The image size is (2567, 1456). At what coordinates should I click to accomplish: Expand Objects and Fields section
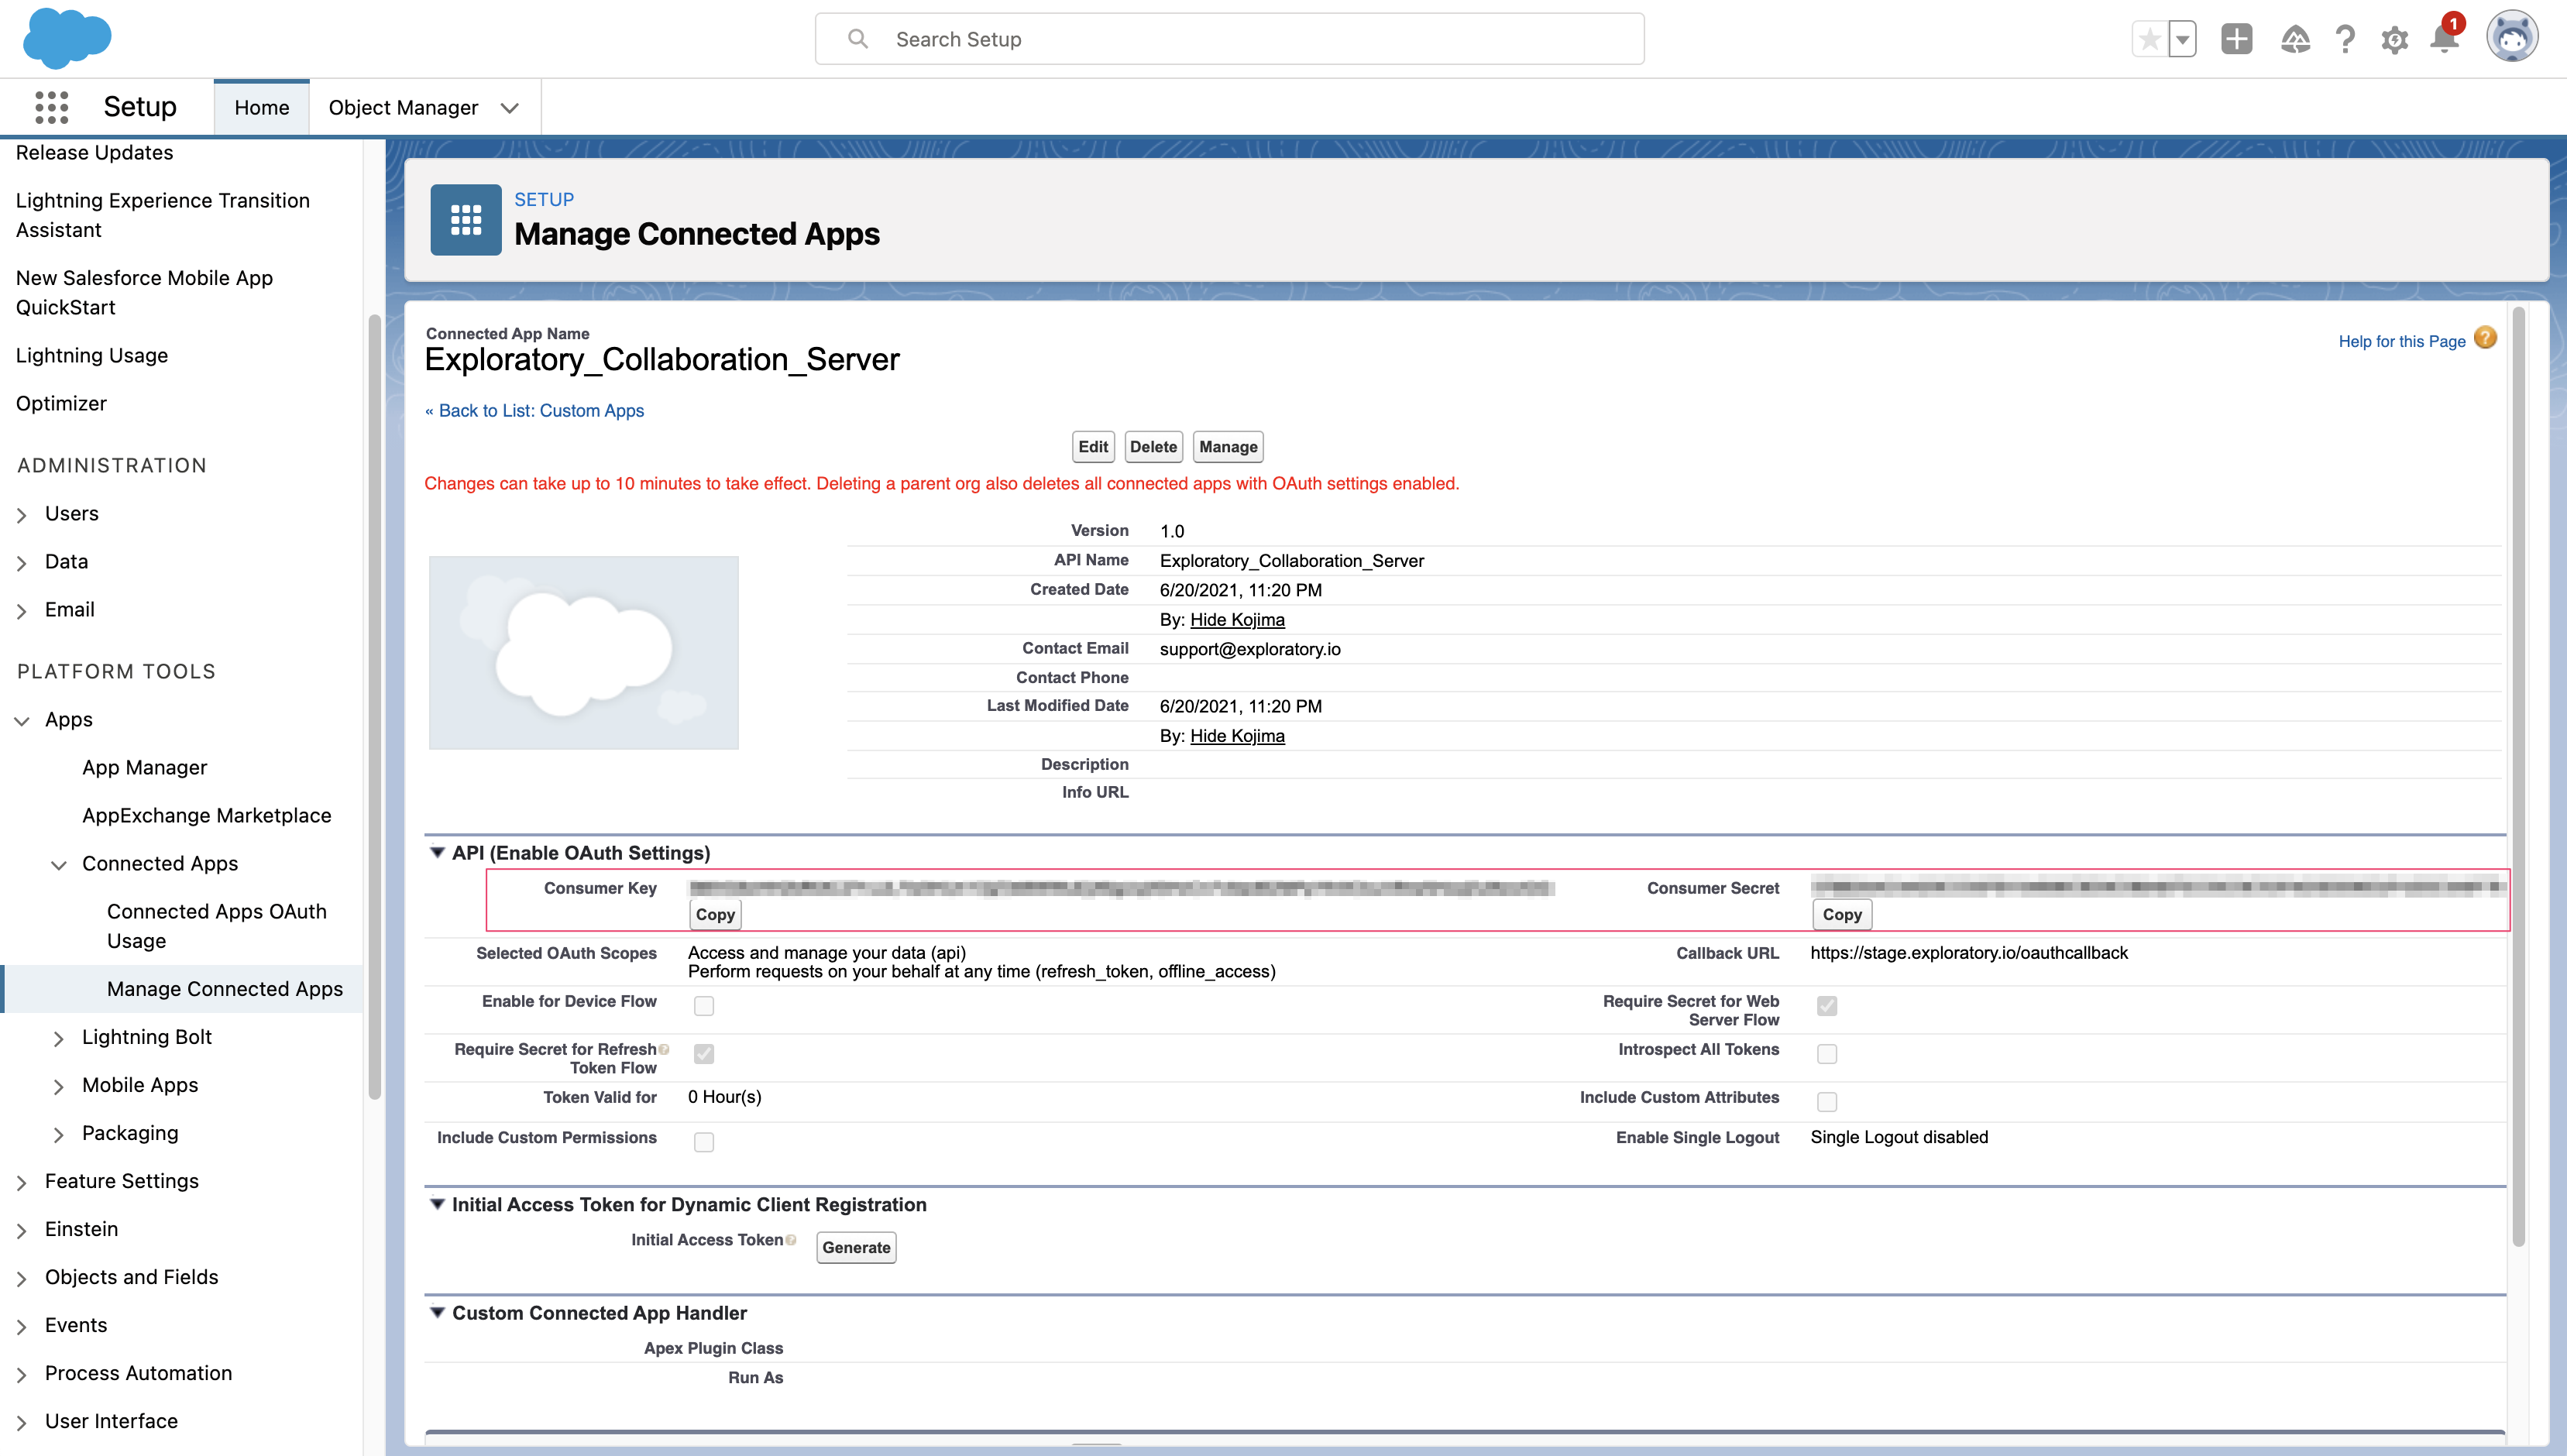[x=22, y=1279]
